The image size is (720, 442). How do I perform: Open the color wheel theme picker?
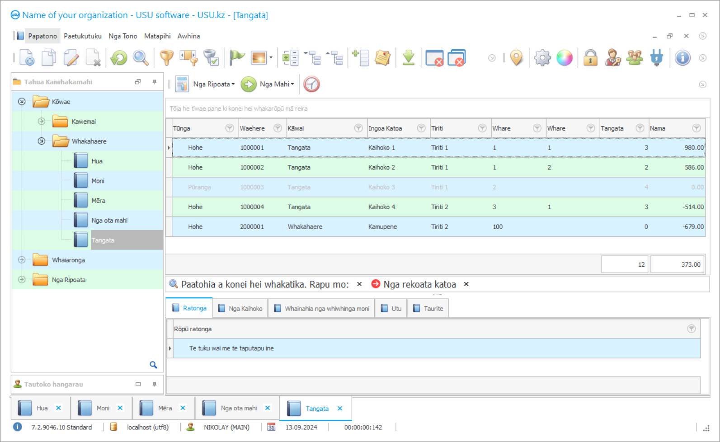pyautogui.click(x=565, y=58)
